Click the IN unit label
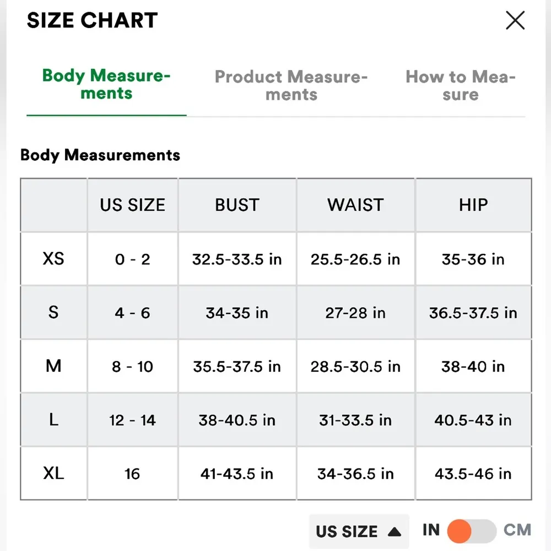The image size is (551, 551). 431,530
